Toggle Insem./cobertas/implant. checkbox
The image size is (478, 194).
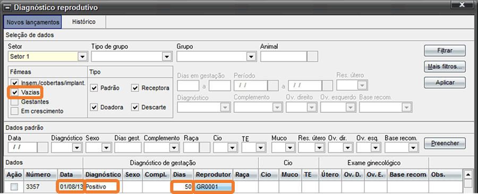pyautogui.click(x=14, y=83)
